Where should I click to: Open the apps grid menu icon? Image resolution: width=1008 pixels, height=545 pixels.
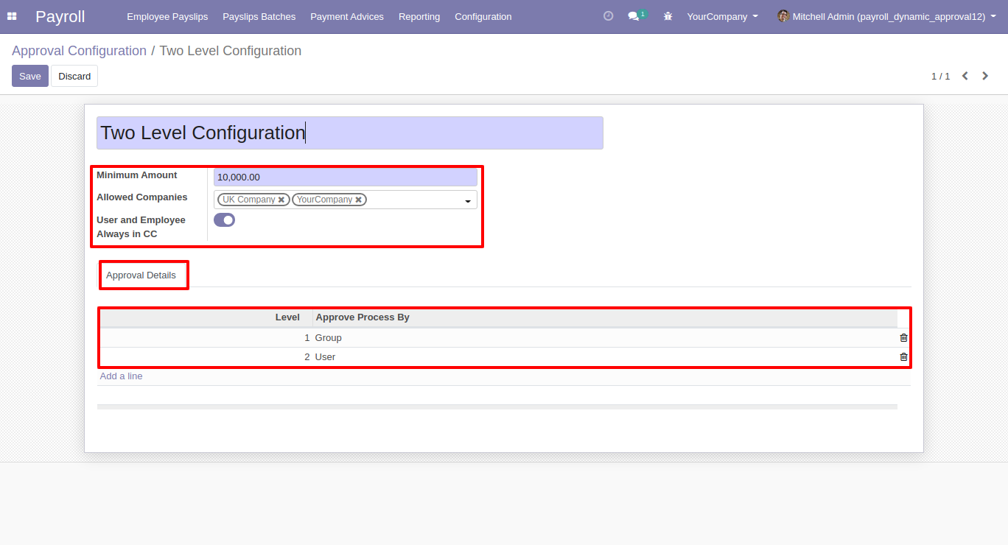pos(12,16)
